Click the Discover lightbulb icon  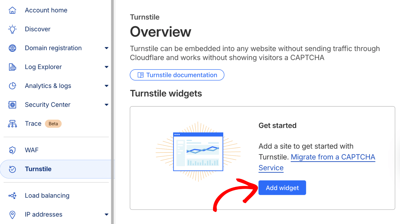pos(12,29)
